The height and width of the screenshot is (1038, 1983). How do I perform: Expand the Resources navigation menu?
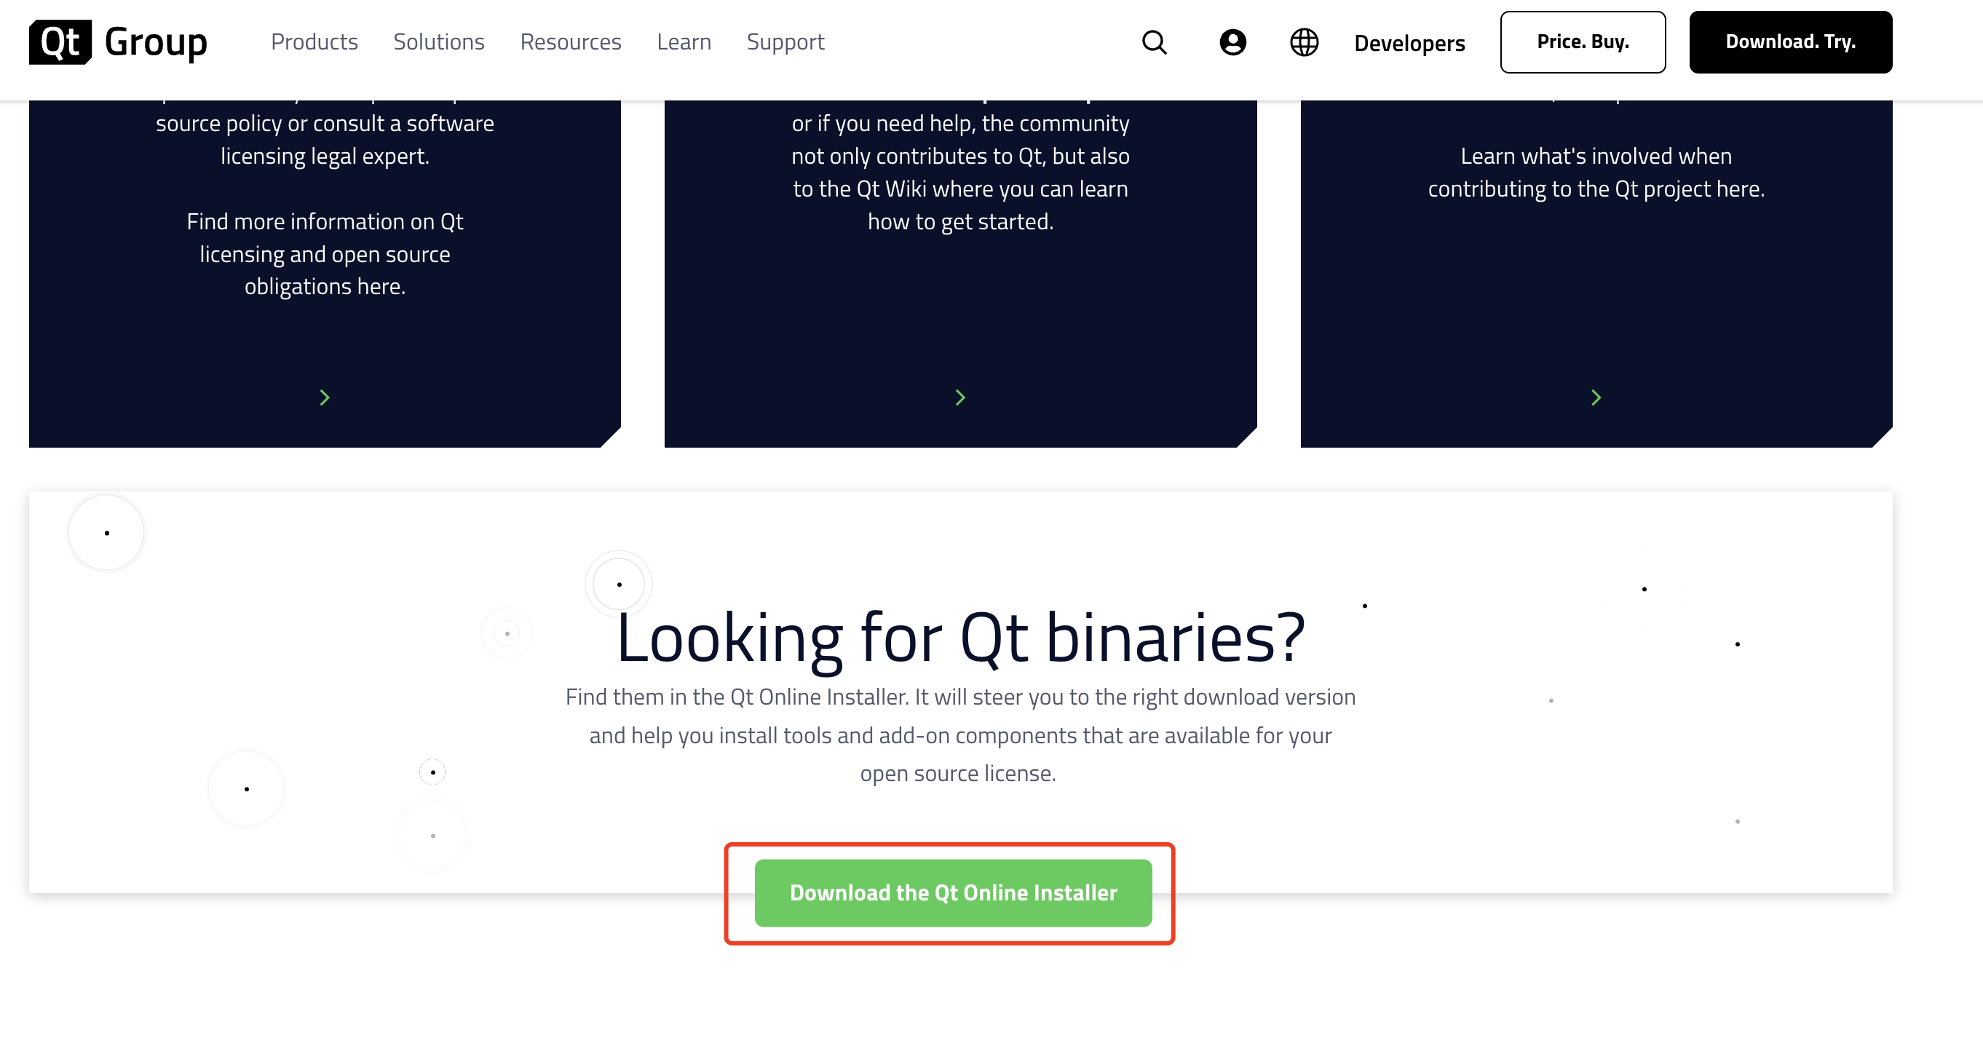click(x=571, y=41)
